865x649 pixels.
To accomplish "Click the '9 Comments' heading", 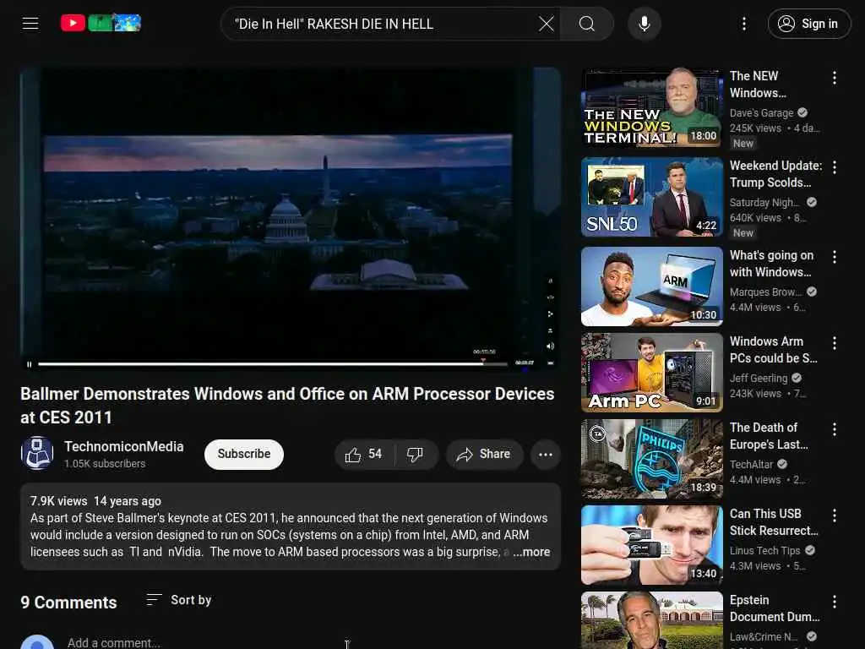I will (68, 602).
